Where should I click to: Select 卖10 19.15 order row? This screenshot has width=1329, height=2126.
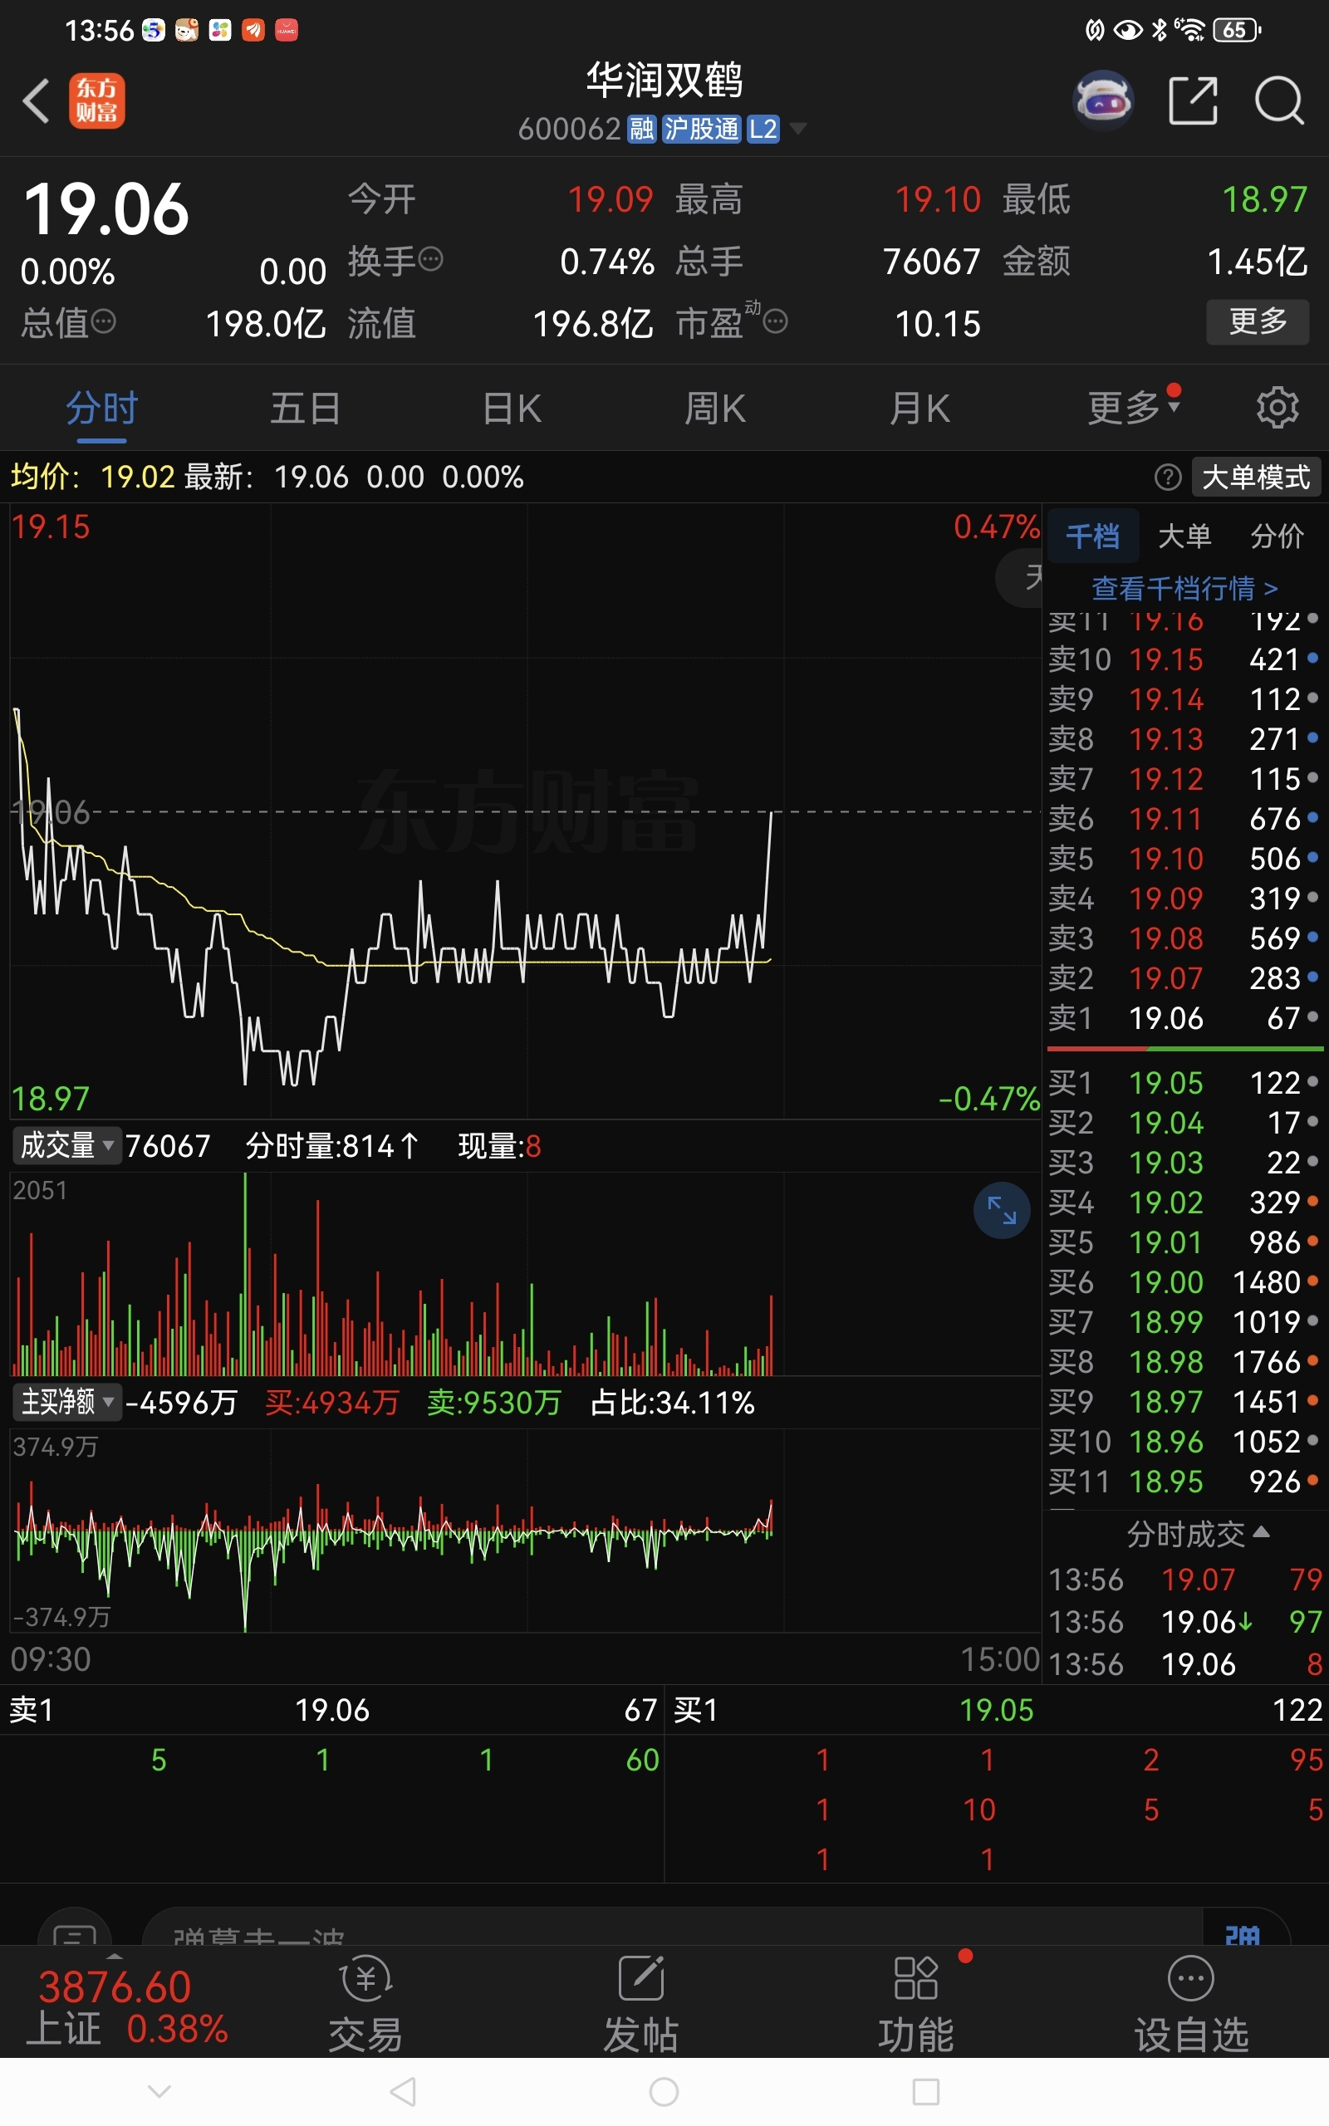coord(1184,659)
